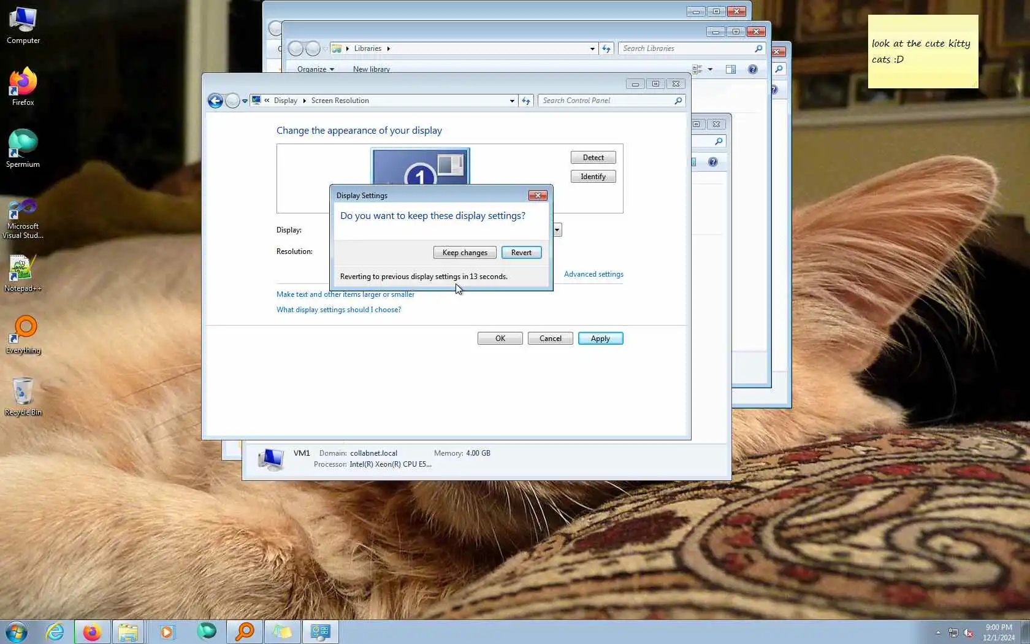Switch to Sticky Notes on the taskbar
Image resolution: width=1030 pixels, height=644 pixels.
(x=282, y=632)
